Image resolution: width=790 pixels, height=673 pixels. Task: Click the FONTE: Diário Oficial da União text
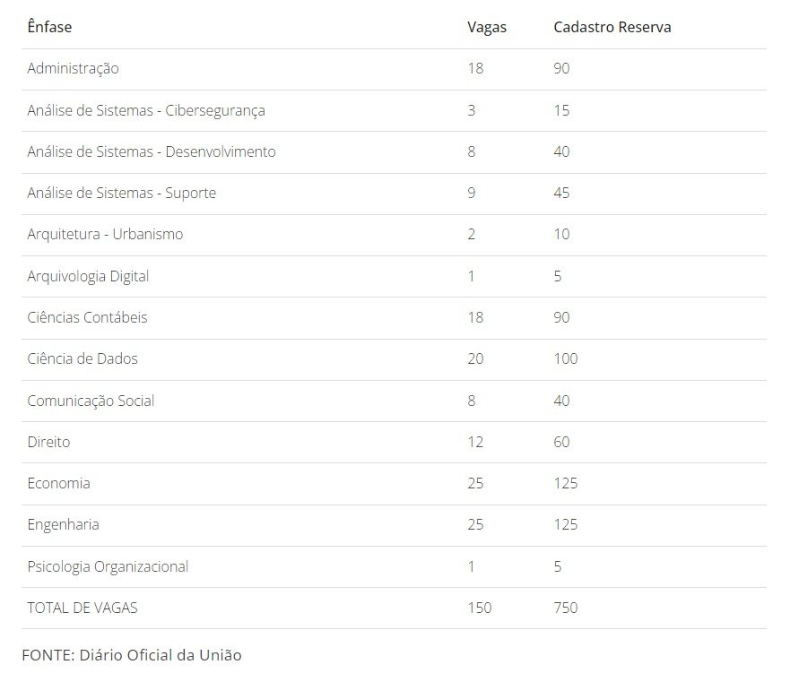coord(132,655)
